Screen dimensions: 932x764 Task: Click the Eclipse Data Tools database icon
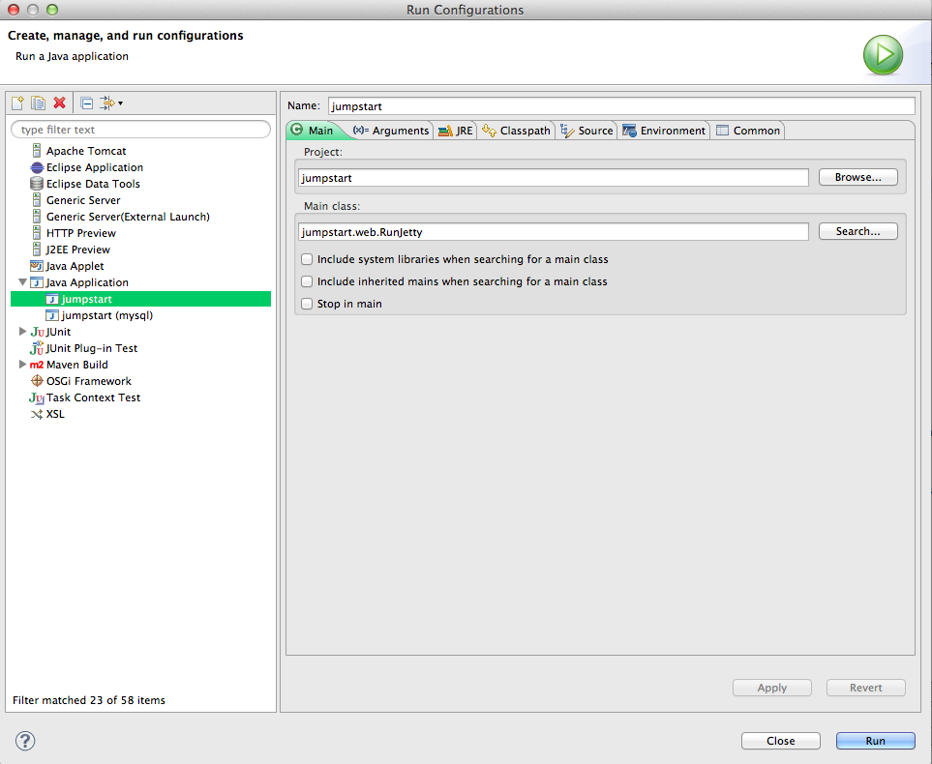37,184
